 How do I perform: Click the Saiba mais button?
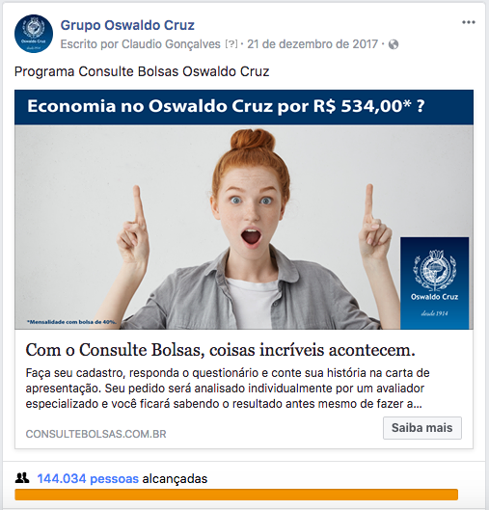[422, 428]
